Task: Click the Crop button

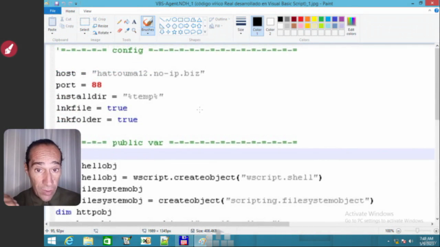Action: [x=100, y=19]
